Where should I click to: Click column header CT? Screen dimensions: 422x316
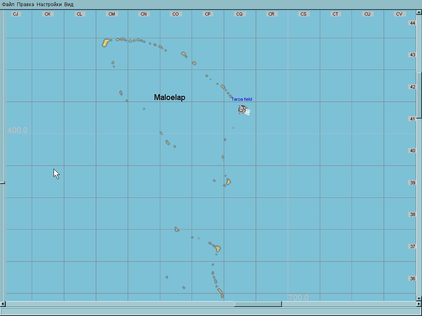coord(335,14)
